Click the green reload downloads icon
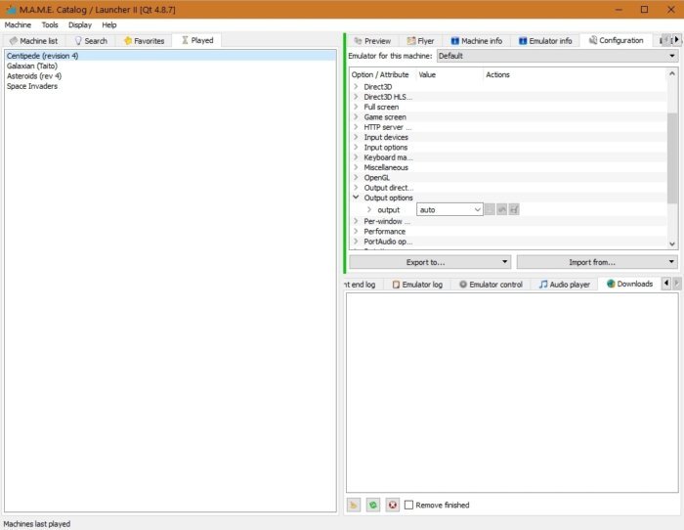Image resolution: width=684 pixels, height=530 pixels. [373, 506]
